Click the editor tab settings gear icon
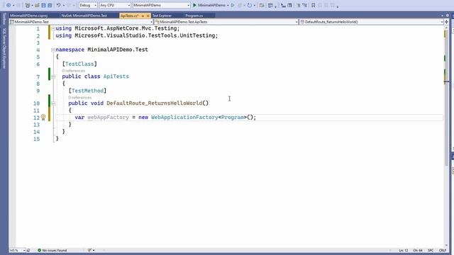 coord(448,16)
